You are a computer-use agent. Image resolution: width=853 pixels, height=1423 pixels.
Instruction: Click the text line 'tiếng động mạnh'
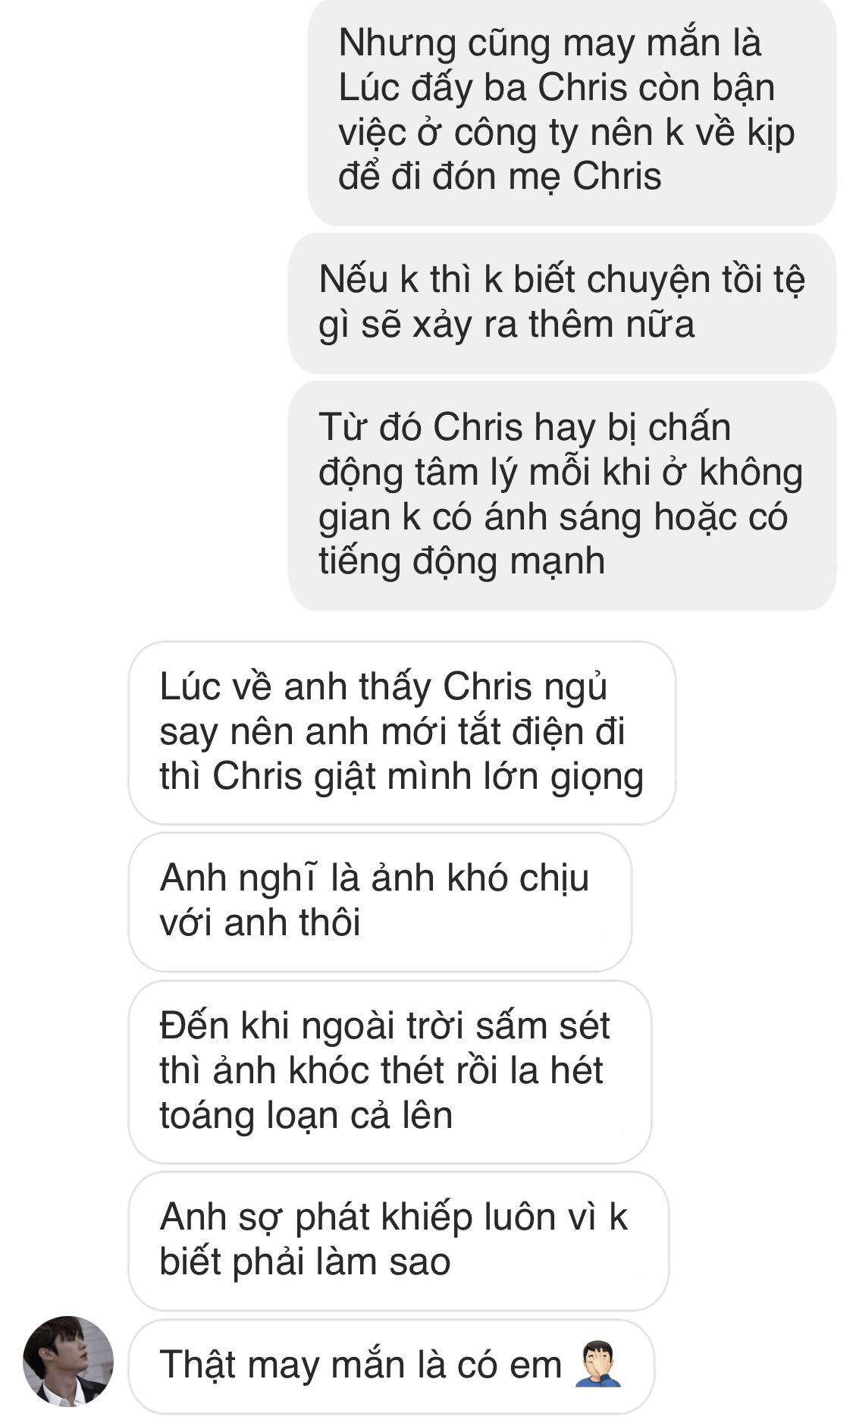[x=462, y=561]
